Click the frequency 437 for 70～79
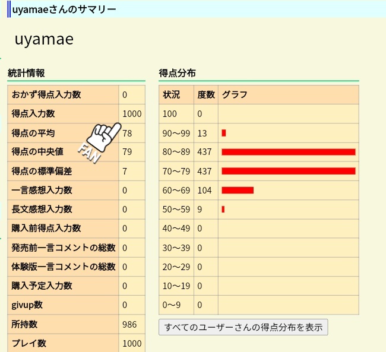Screen dimensions: 386x352 coord(204,171)
